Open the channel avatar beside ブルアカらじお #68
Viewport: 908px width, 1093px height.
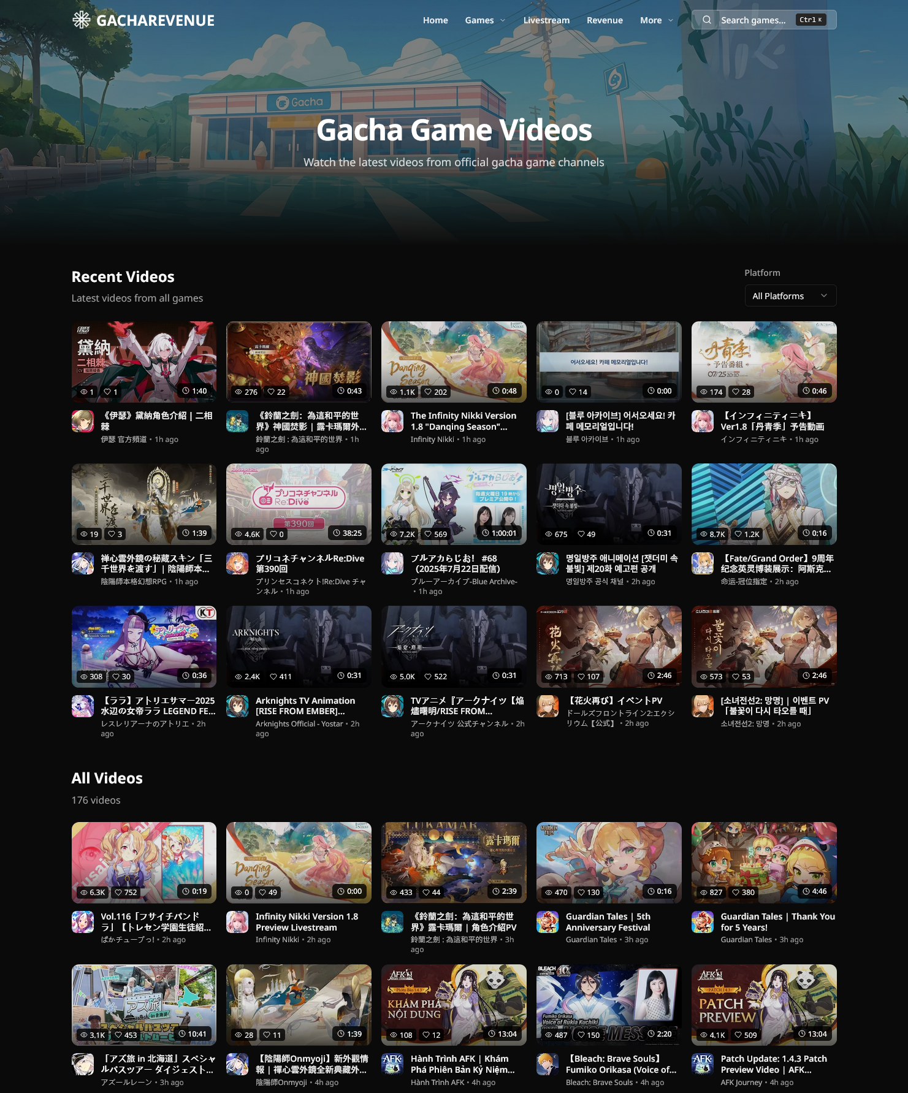[x=392, y=563]
